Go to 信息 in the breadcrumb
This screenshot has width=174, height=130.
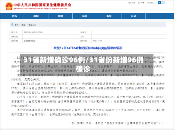[23, 25]
